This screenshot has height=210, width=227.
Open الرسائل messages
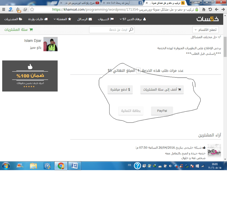click(85, 19)
